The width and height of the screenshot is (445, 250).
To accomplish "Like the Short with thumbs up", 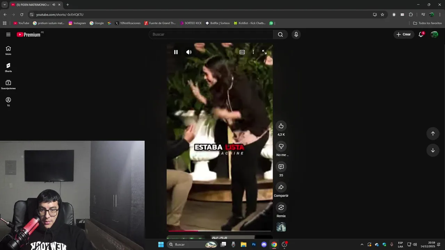I will (x=281, y=126).
